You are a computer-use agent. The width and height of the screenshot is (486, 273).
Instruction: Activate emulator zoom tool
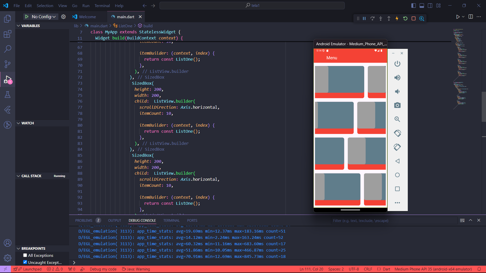397,119
